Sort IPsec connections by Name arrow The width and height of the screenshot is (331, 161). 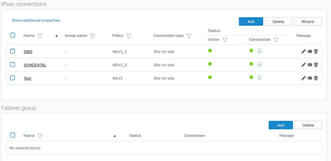click(56, 36)
